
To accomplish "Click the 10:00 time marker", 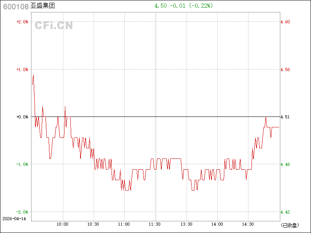I will coord(63,224).
